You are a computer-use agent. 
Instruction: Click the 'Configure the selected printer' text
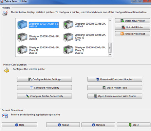29,69
